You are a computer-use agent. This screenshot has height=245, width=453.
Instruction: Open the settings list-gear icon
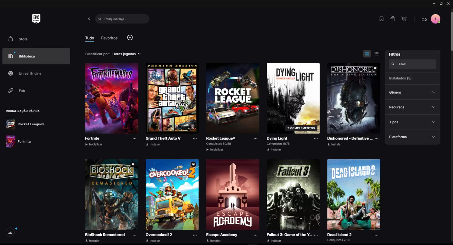click(424, 19)
